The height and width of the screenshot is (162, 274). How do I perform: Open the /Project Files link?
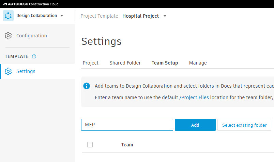point(194,97)
